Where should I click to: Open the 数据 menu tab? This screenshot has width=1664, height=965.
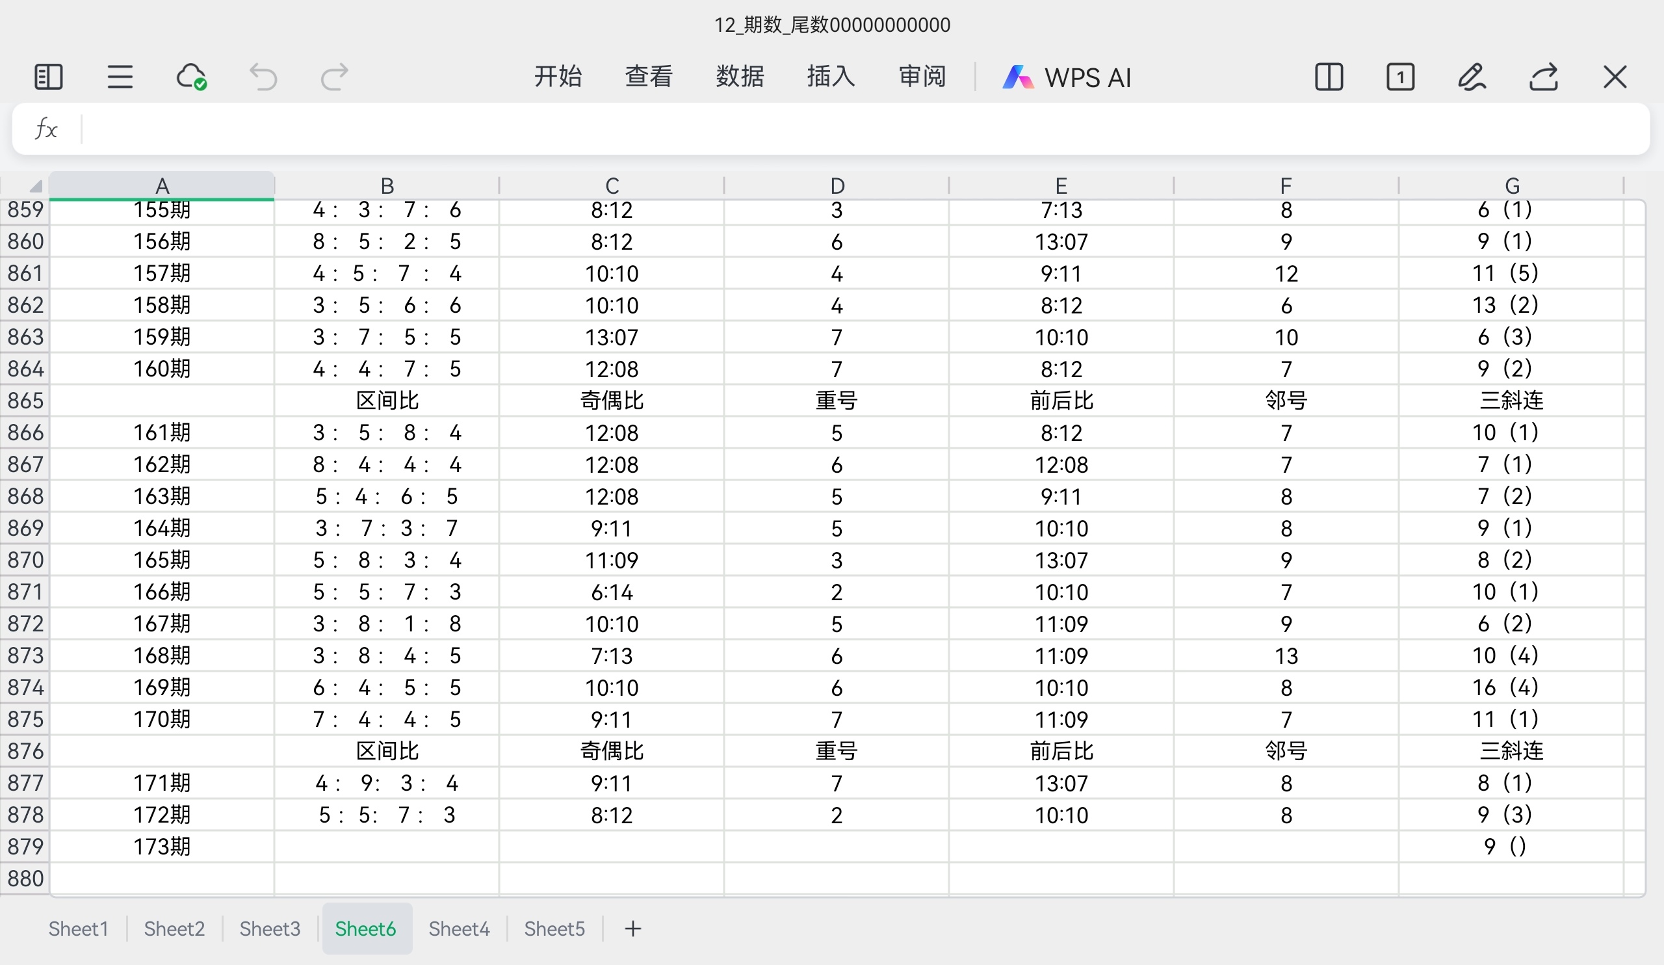tap(740, 77)
